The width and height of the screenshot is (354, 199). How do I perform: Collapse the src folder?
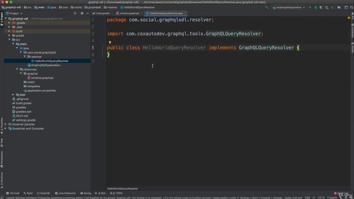point(9,40)
